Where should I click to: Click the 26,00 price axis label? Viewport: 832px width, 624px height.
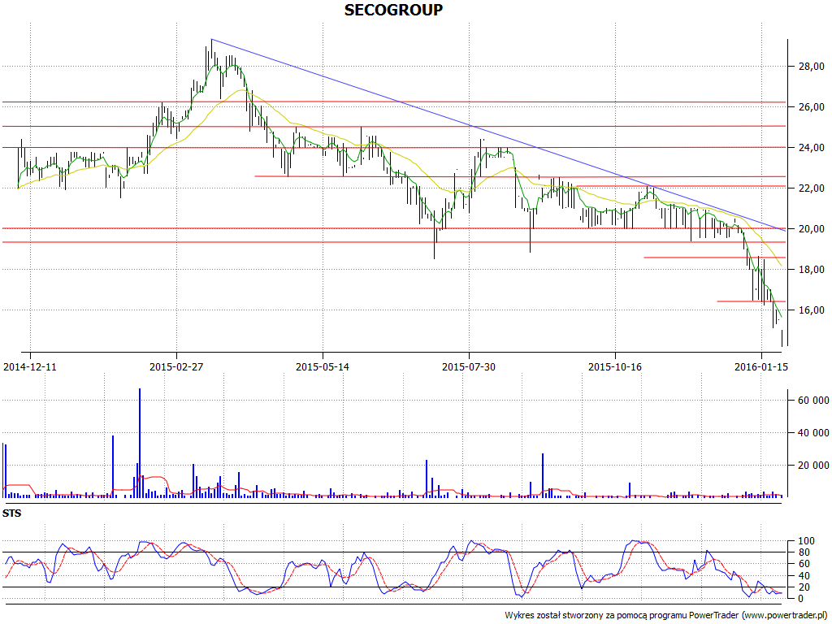[x=812, y=106]
